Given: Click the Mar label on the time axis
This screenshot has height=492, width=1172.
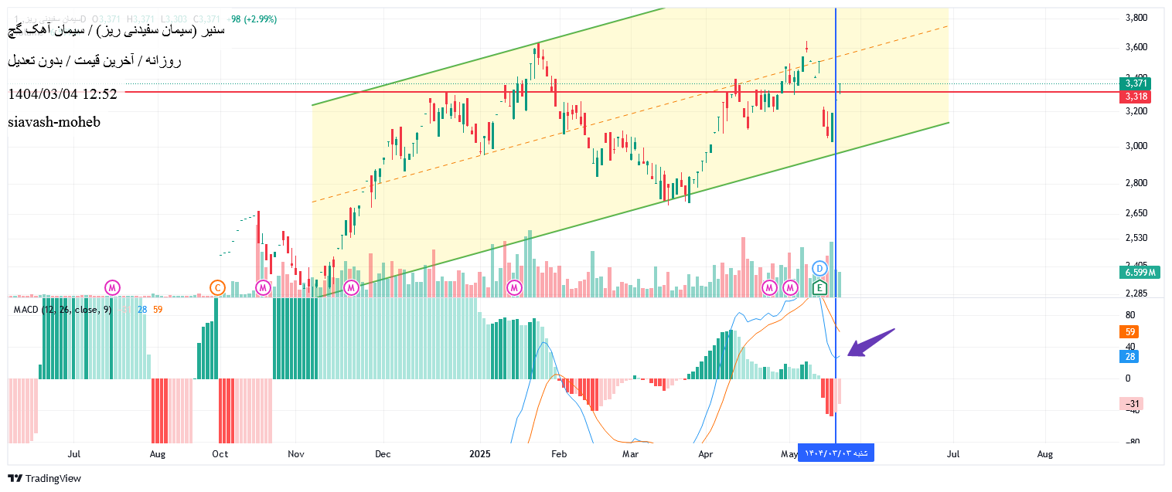Looking at the screenshot, I should tap(631, 454).
